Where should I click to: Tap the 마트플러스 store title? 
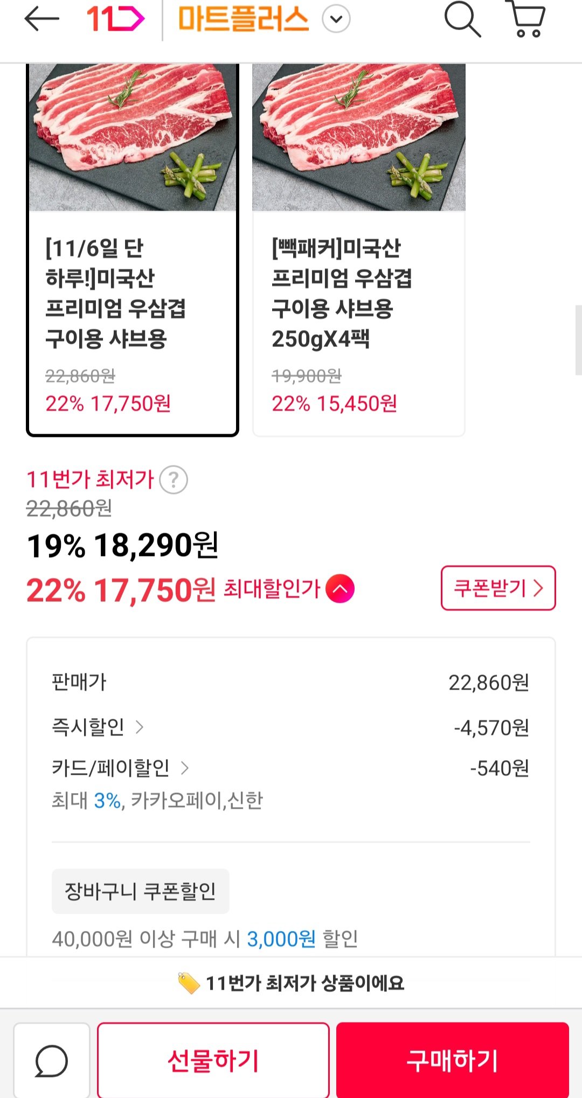tap(244, 19)
